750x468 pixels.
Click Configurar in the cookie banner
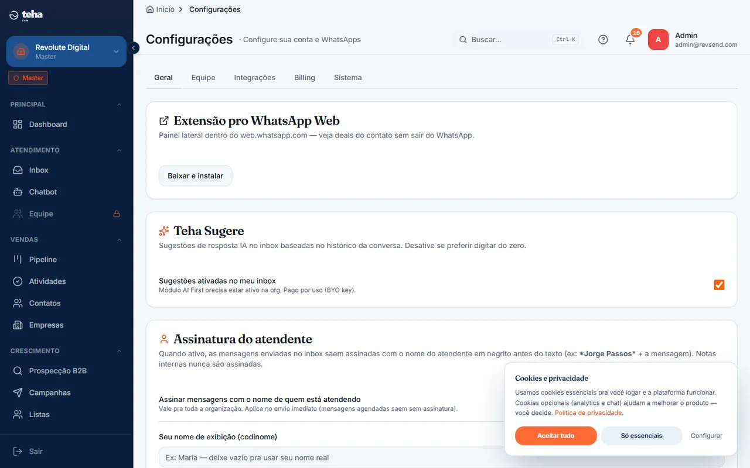point(707,436)
